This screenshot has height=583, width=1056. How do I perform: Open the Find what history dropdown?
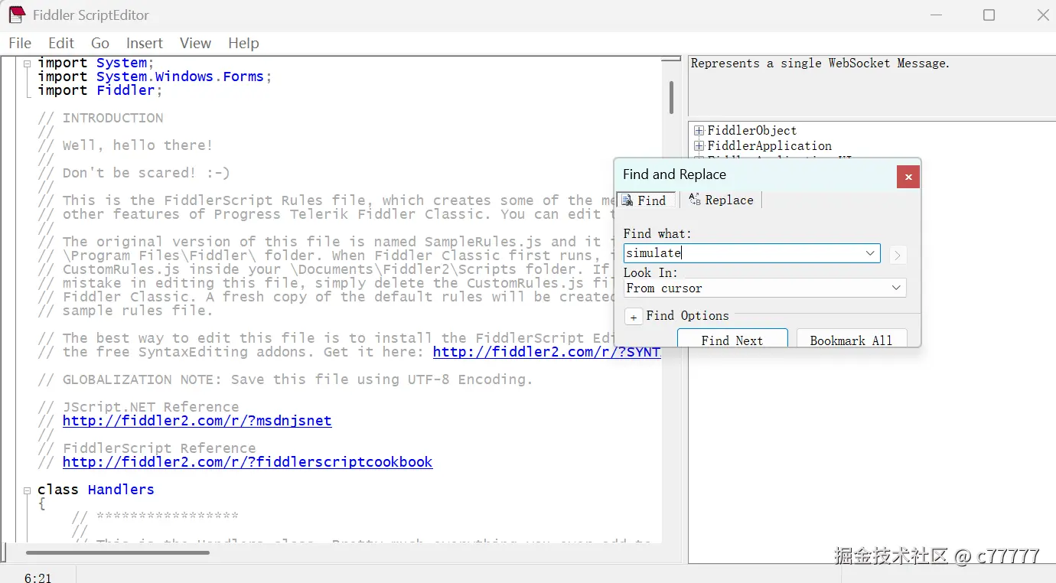[870, 253]
